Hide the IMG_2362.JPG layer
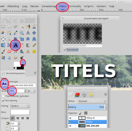Viewport: 132px width, 131px height. (70, 126)
